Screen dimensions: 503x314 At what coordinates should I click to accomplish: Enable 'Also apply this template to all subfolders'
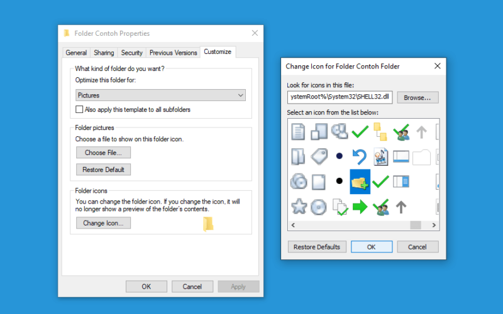[x=79, y=109]
